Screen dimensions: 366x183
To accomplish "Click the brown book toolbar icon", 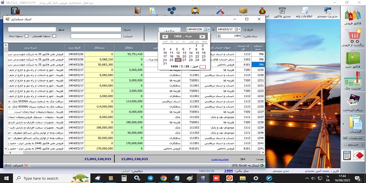I will point(138,11).
